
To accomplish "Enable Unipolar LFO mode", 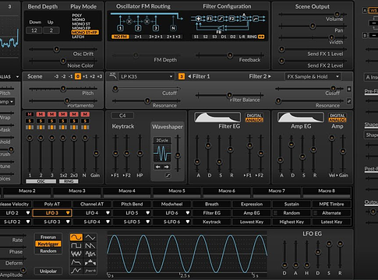I will tap(48, 271).
